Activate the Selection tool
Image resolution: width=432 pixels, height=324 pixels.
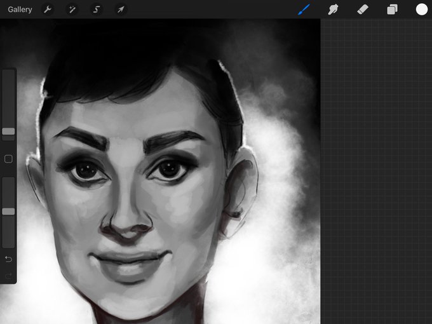tap(96, 10)
